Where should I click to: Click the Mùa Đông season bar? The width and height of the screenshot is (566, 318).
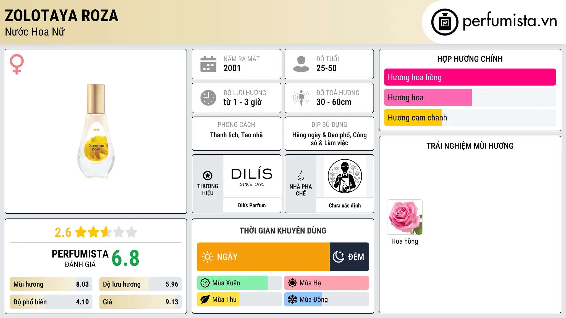[x=327, y=300]
